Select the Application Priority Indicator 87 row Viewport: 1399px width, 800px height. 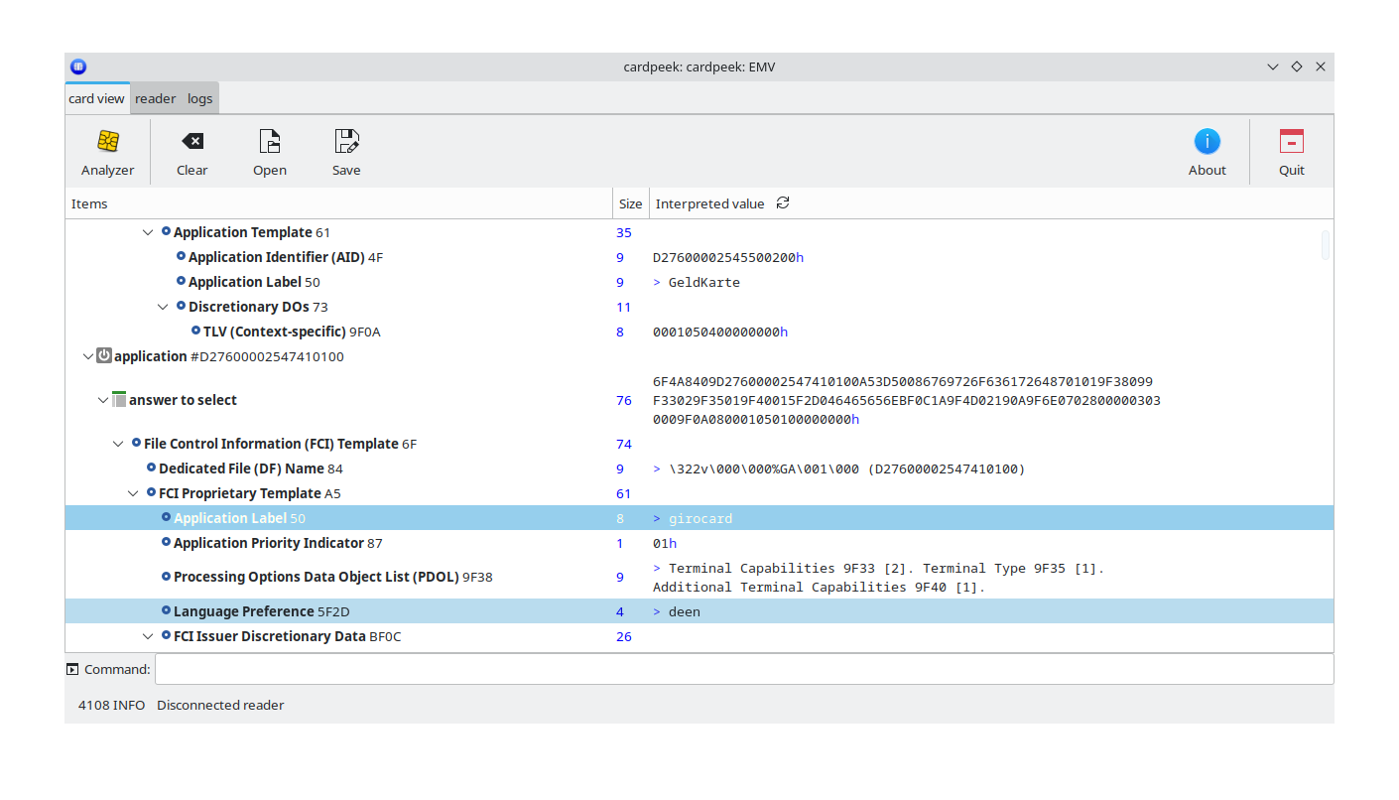[277, 543]
